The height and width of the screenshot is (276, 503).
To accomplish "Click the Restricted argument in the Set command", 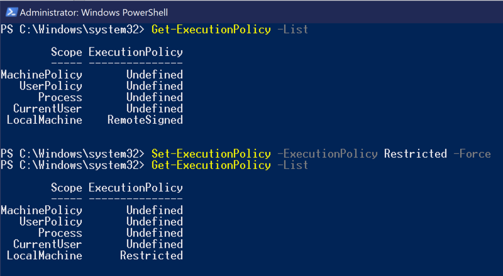I will (415, 154).
